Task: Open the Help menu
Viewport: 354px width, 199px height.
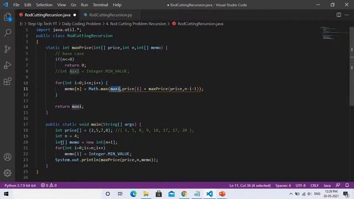Action: pos(117,5)
